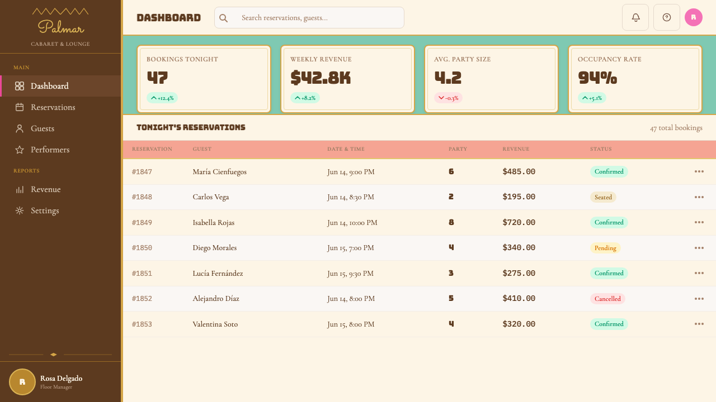Open the pink profile avatar in header
The width and height of the screenshot is (716, 402).
[x=694, y=17]
